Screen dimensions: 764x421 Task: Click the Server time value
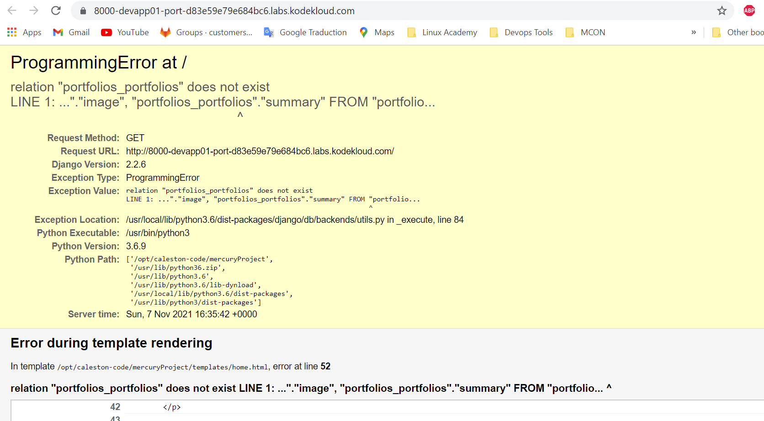[191, 314]
